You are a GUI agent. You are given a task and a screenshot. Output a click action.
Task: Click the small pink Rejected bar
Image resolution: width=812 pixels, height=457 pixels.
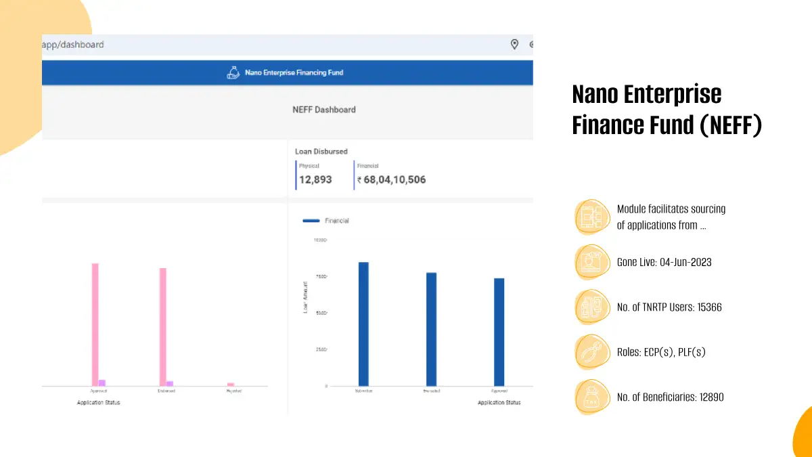point(231,385)
